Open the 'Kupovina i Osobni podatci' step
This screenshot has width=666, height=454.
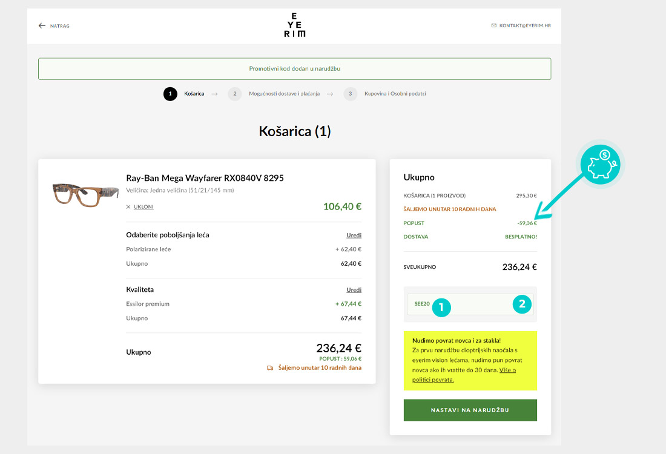click(395, 94)
